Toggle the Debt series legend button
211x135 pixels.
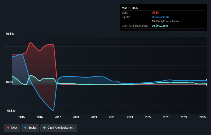pyautogui.click(x=12, y=128)
